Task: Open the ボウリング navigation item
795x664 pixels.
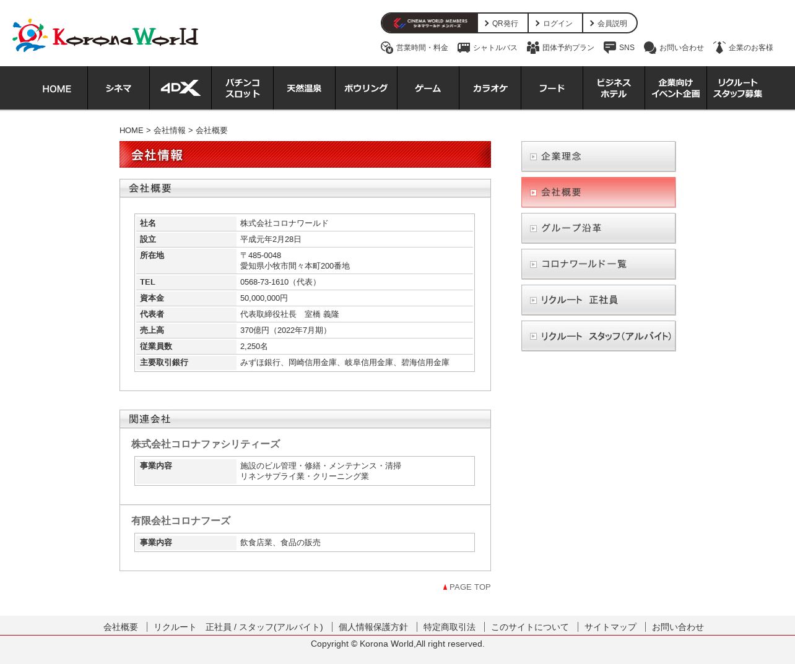Action: tap(367, 88)
